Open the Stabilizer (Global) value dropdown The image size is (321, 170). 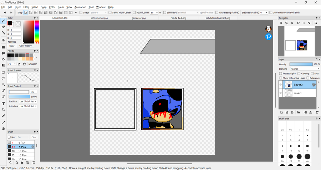tap(264, 12)
